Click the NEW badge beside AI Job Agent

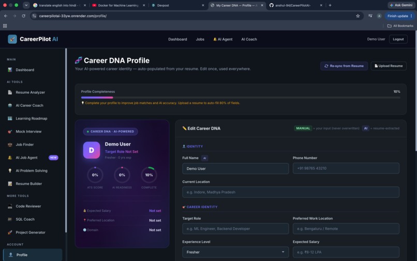tap(53, 157)
